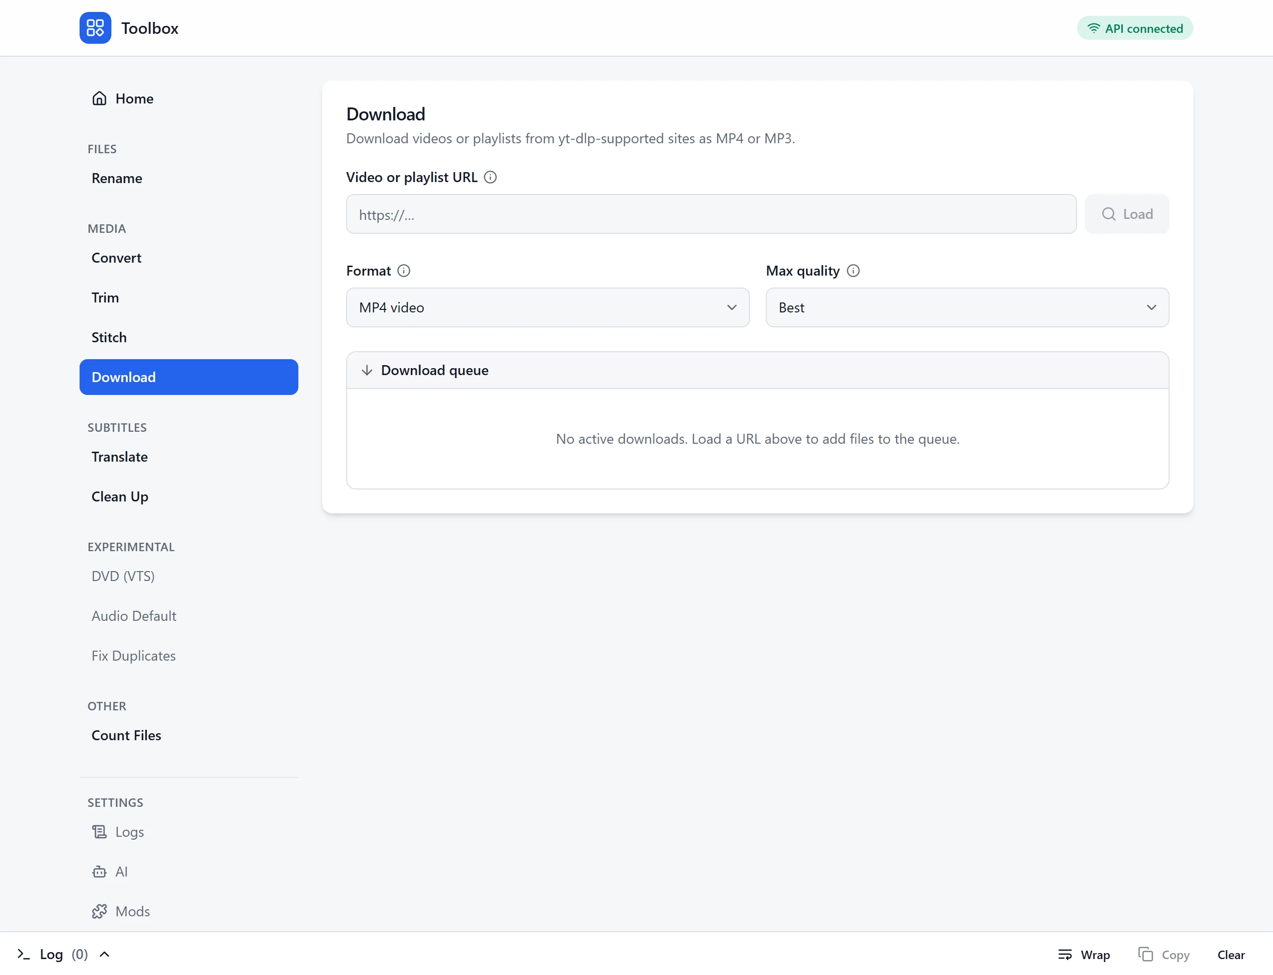Open the Format MP4 video dropdown

click(x=547, y=307)
